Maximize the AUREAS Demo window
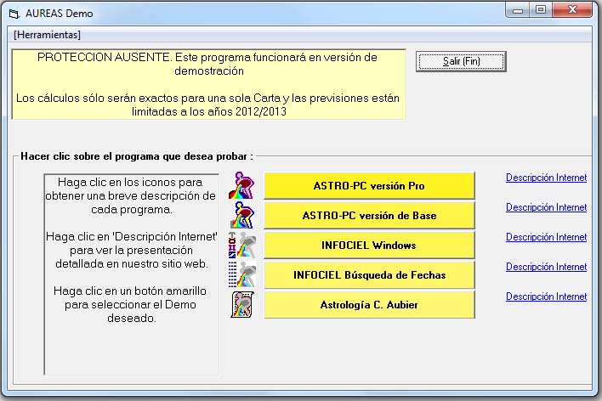This screenshot has height=401, width=602. (541, 10)
